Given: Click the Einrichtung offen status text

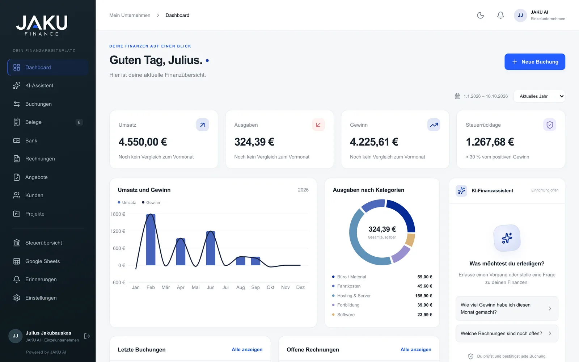Looking at the screenshot, I should pyautogui.click(x=545, y=190).
